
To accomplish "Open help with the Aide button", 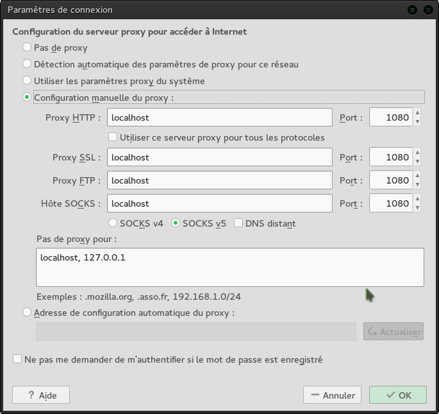I will click(40, 395).
